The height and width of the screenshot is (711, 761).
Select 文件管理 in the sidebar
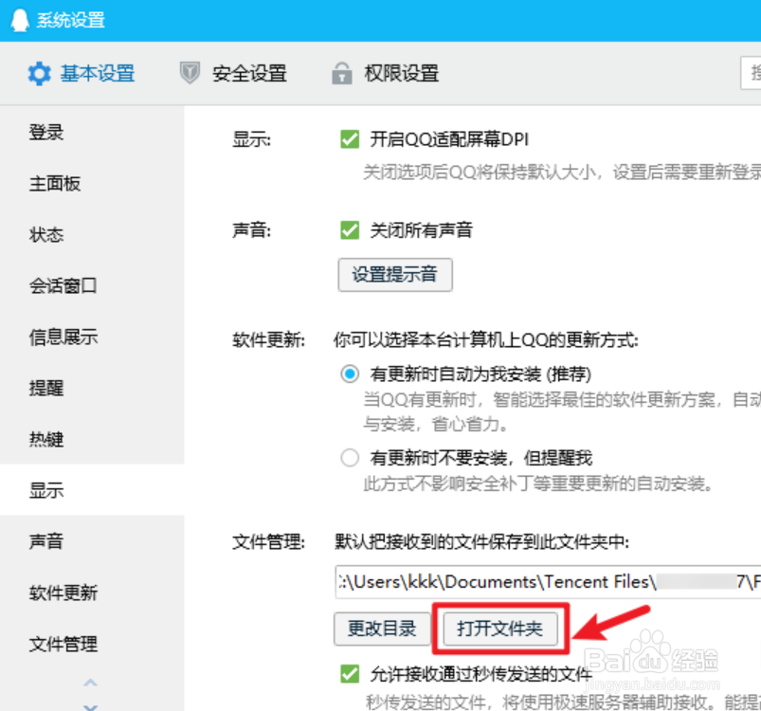coord(92,644)
